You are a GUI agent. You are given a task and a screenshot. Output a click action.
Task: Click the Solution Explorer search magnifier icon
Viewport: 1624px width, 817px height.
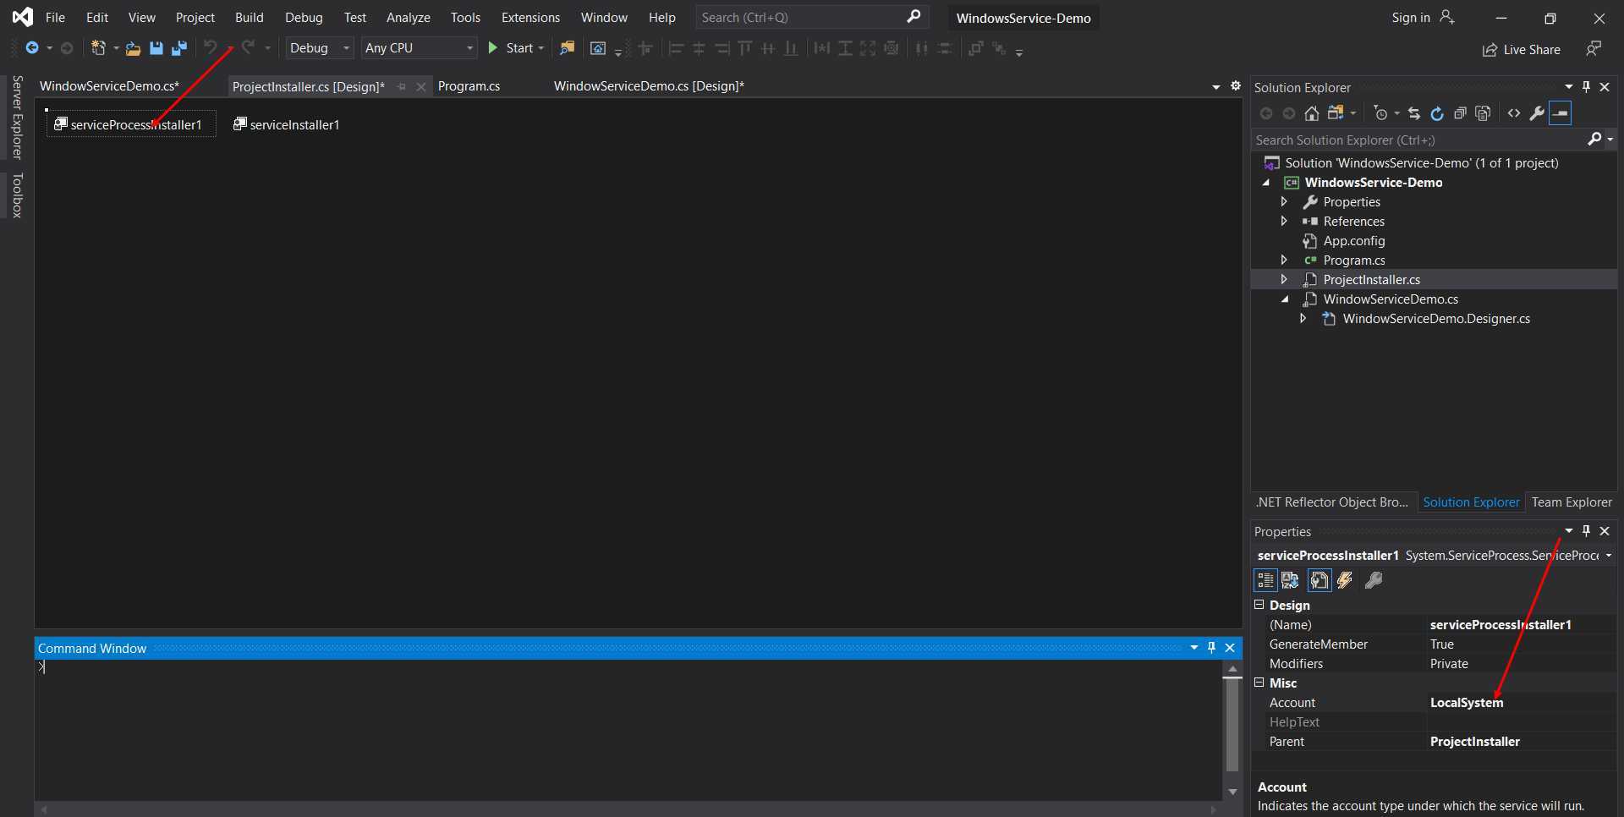pos(1594,140)
